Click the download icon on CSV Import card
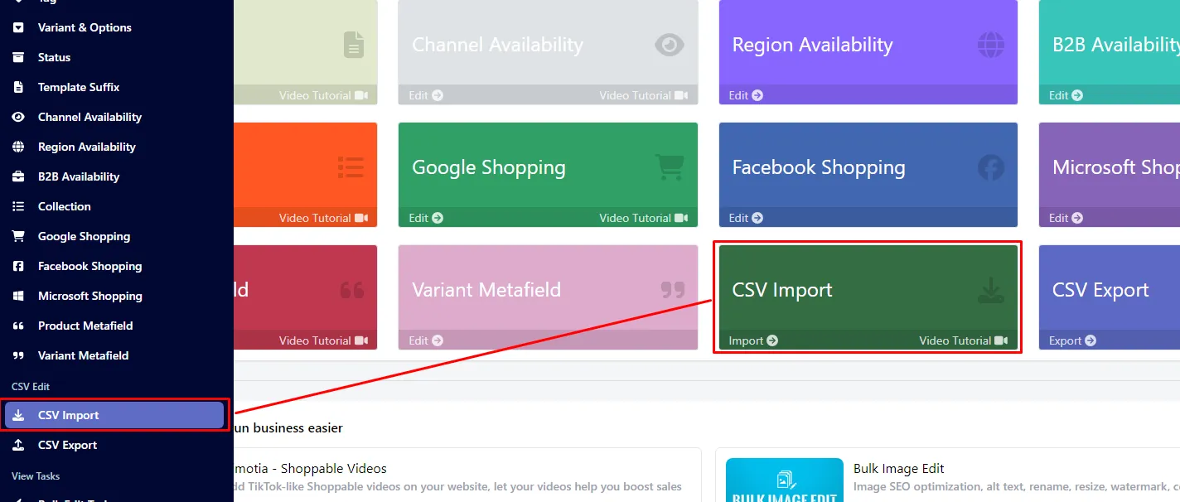The image size is (1180, 502). pos(990,290)
